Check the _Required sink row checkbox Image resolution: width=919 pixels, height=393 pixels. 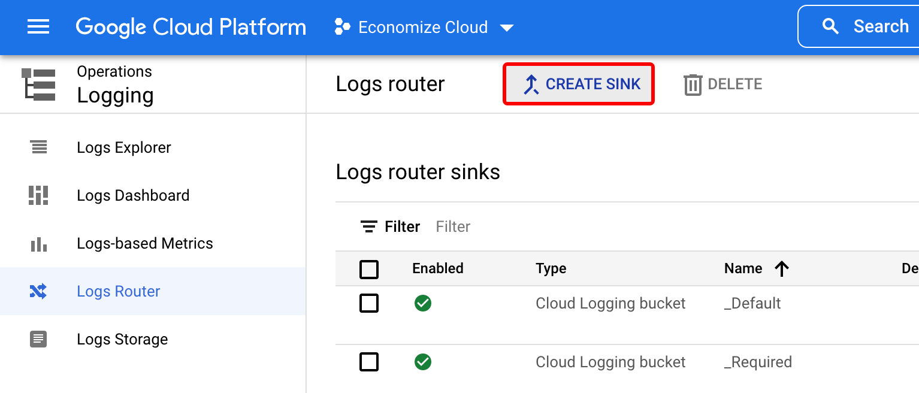369,362
